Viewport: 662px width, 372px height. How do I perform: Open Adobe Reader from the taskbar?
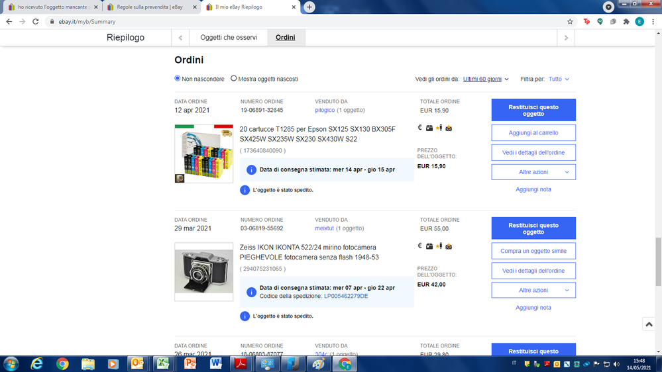(x=241, y=363)
